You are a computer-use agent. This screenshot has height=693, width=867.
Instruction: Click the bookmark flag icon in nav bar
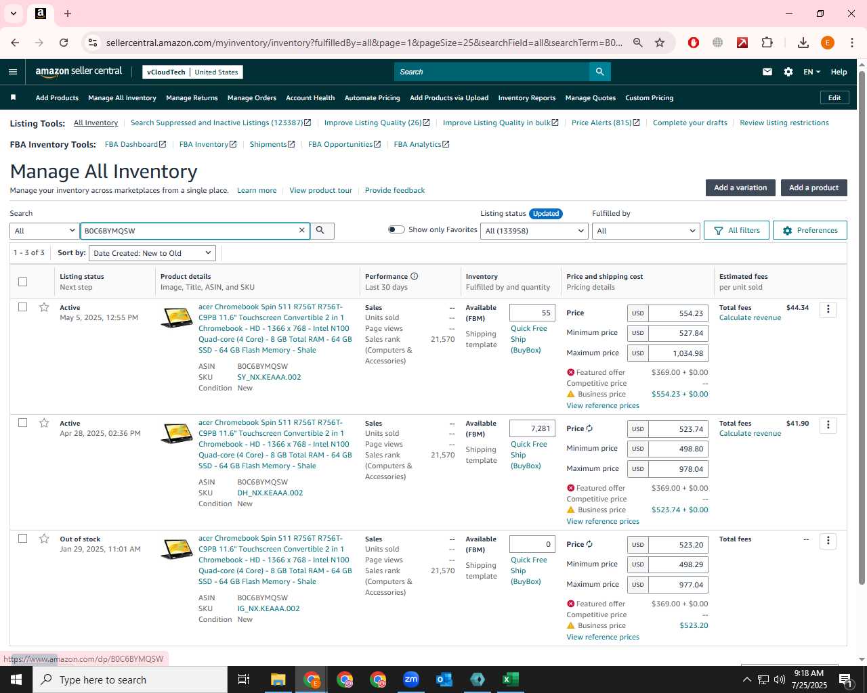(13, 97)
